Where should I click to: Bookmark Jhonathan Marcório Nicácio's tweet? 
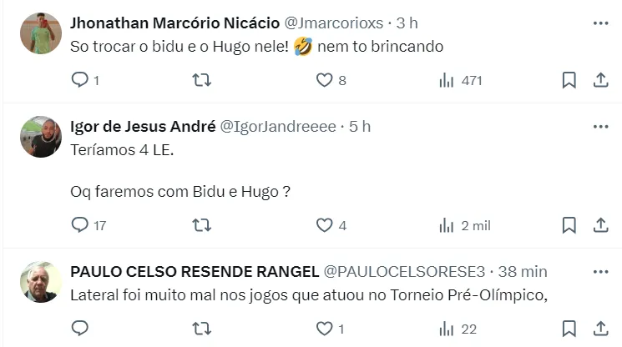569,80
